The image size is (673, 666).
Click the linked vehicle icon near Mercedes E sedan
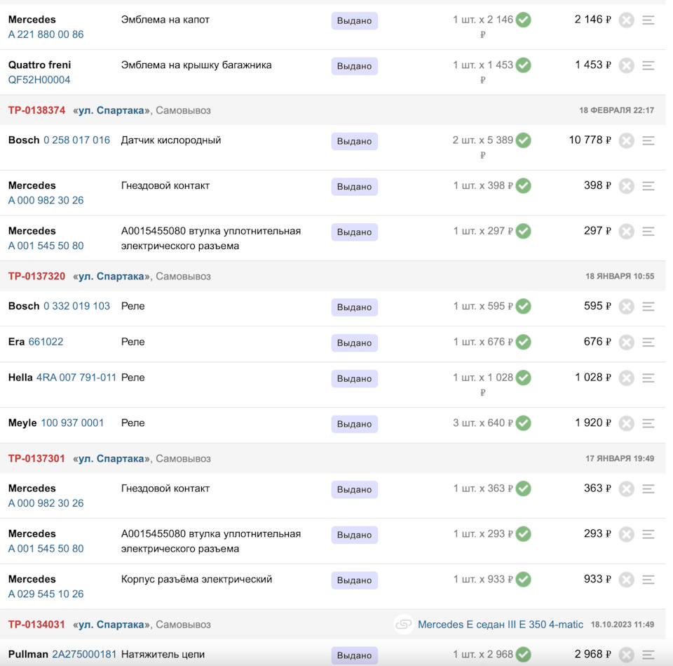pos(403,624)
